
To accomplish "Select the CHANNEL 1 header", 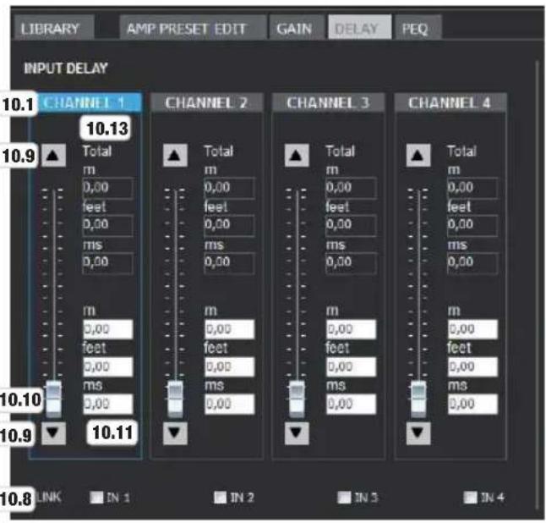I will [x=89, y=102].
